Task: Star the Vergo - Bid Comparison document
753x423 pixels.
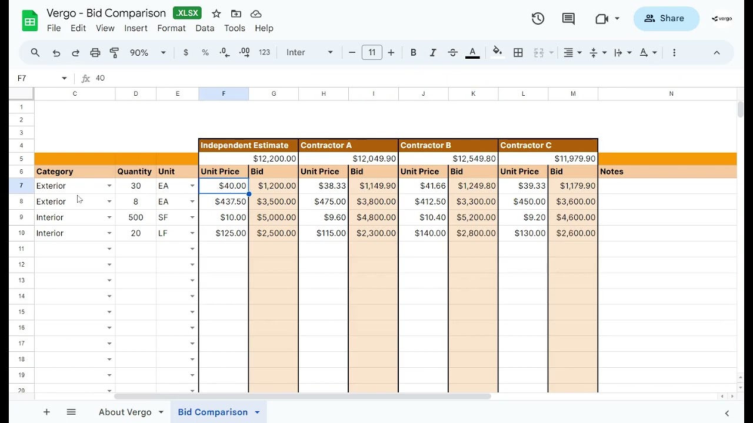Action: coord(216,14)
